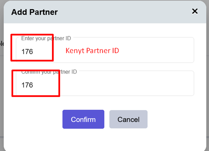Click the 176 value in the confirm field
Screen dimensions: 209x151
[27, 85]
